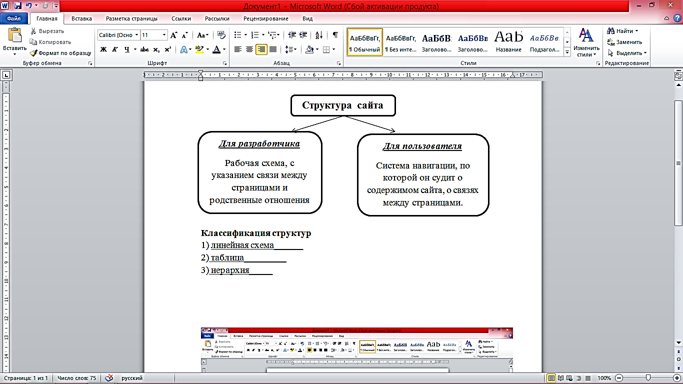683x384 pixels.
Task: Apply the black font color A button
Action: pos(216,49)
